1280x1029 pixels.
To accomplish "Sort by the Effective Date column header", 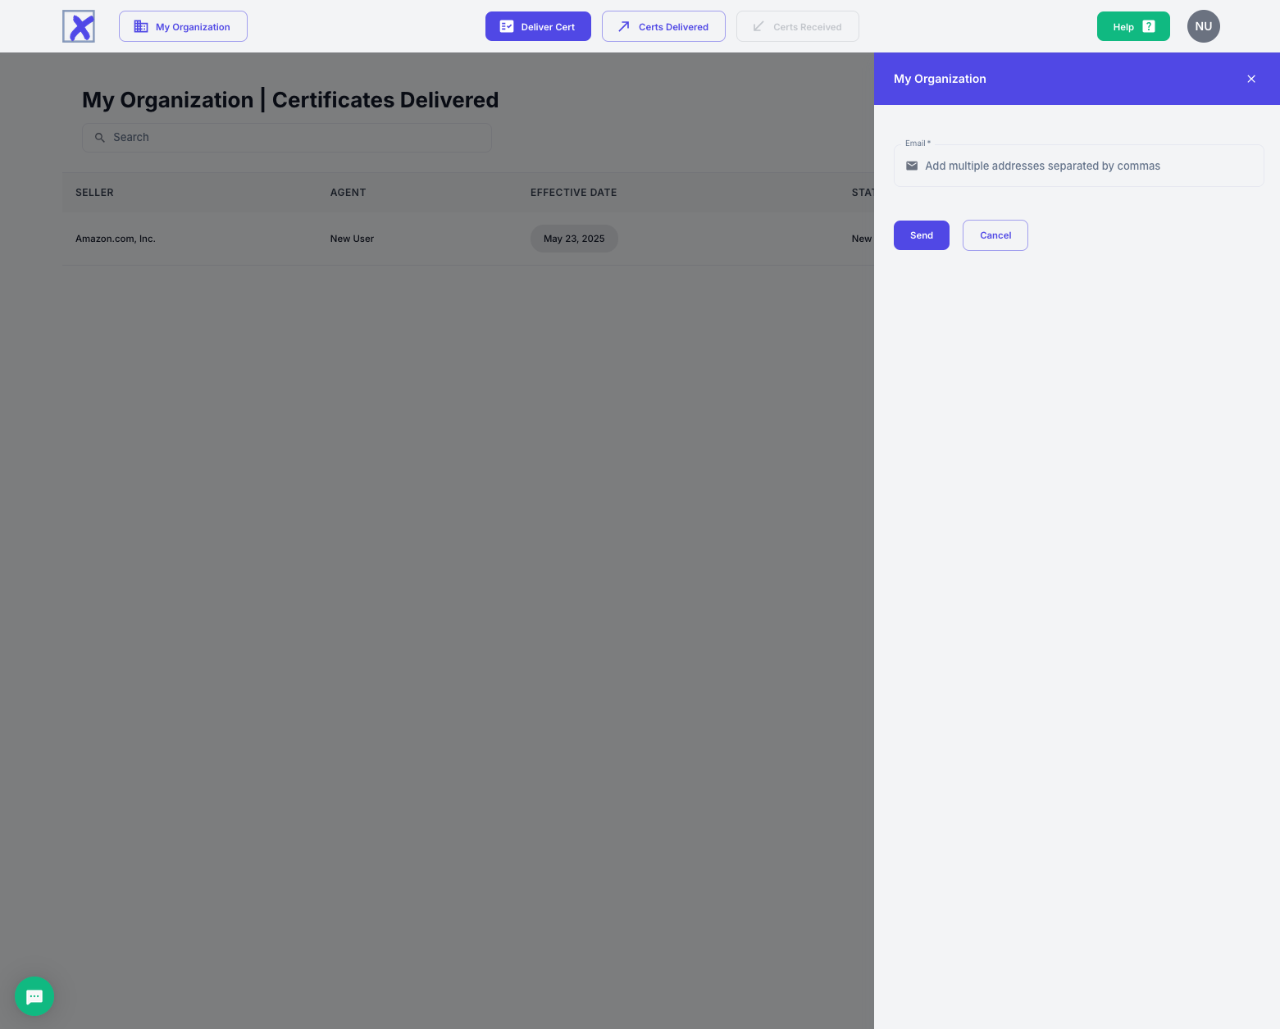I will tap(573, 193).
